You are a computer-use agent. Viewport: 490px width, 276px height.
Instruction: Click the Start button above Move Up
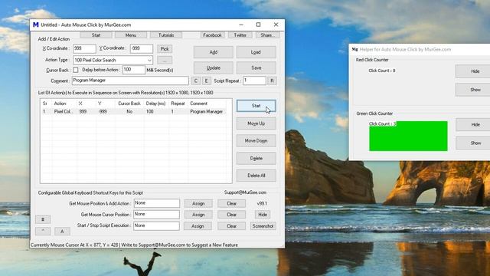click(x=256, y=106)
